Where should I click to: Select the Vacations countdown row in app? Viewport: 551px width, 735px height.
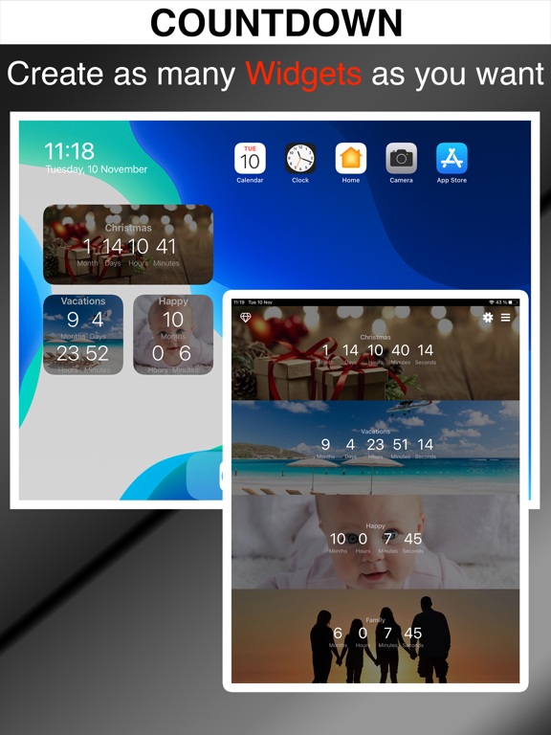click(x=375, y=448)
